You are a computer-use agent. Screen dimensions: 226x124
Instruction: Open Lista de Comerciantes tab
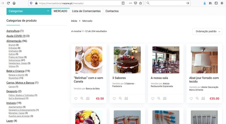click(x=86, y=11)
